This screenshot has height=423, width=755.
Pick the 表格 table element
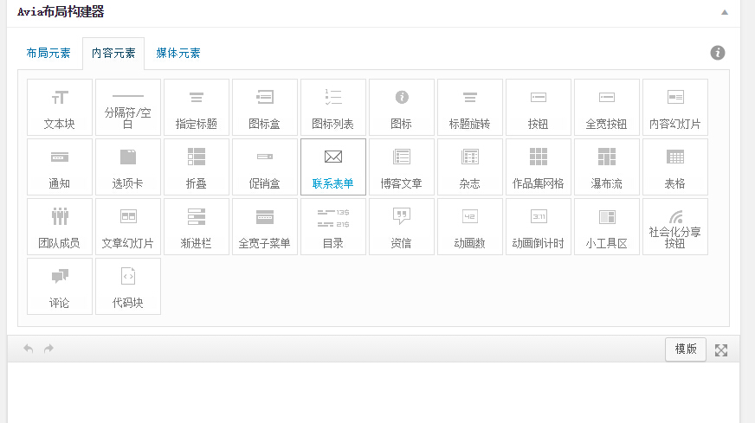pyautogui.click(x=674, y=167)
